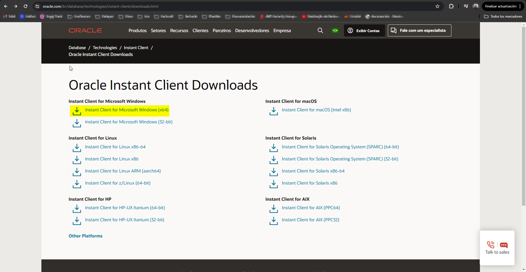
Task: Open the media control icon in toolbar
Action: point(466,6)
